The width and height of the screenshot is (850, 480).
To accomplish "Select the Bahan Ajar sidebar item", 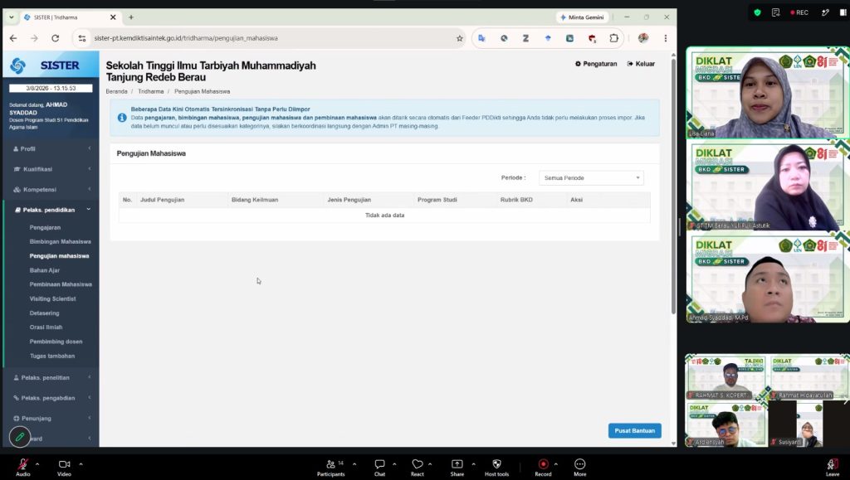I will pos(45,270).
